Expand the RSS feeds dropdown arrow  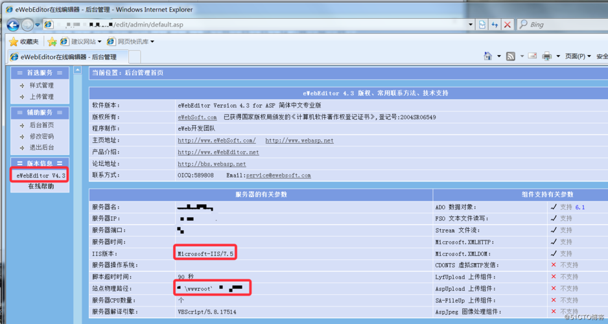(x=522, y=56)
